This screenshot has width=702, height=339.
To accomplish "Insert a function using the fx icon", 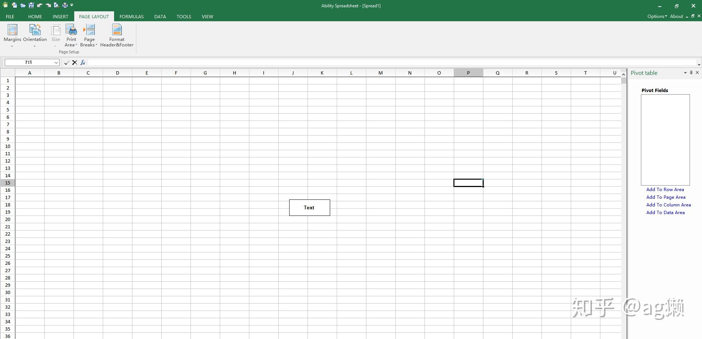I will pyautogui.click(x=83, y=62).
